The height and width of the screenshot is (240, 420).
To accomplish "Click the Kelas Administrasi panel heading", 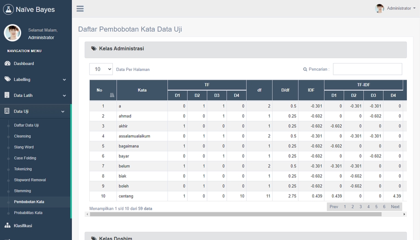I will 245,49.
